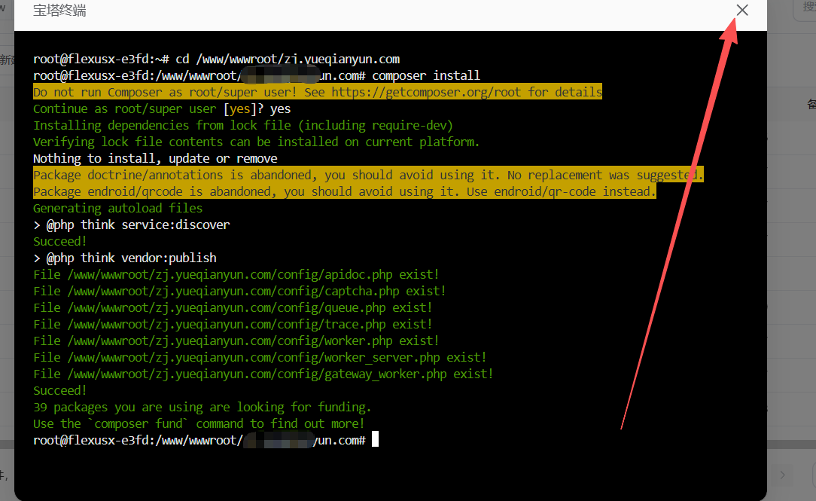816x501 pixels.
Task: Click the 'cd /www/wwwroot' command on first line
Action: coord(288,59)
